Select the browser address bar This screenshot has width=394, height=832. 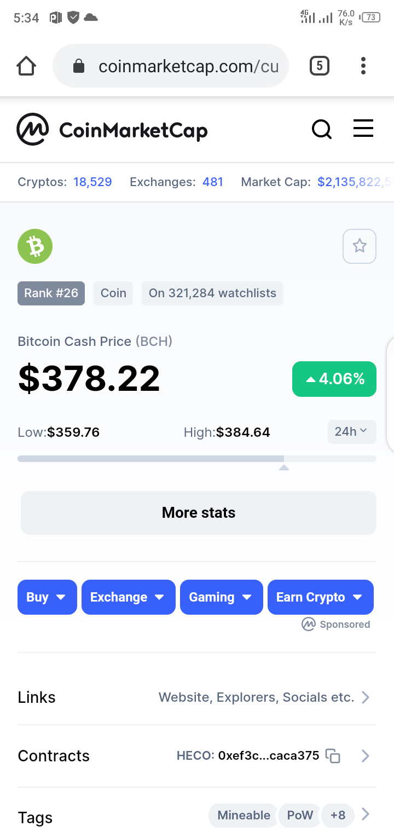point(171,66)
